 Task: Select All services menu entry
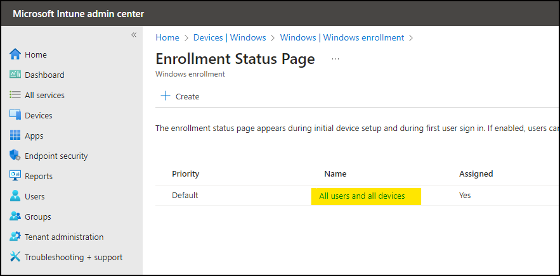pyautogui.click(x=44, y=95)
